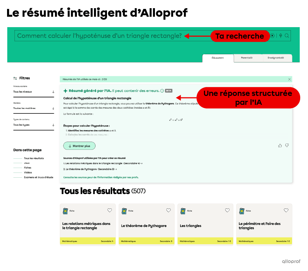Switch to the Élèves tab
This screenshot has height=271, width=308.
coord(218,58)
